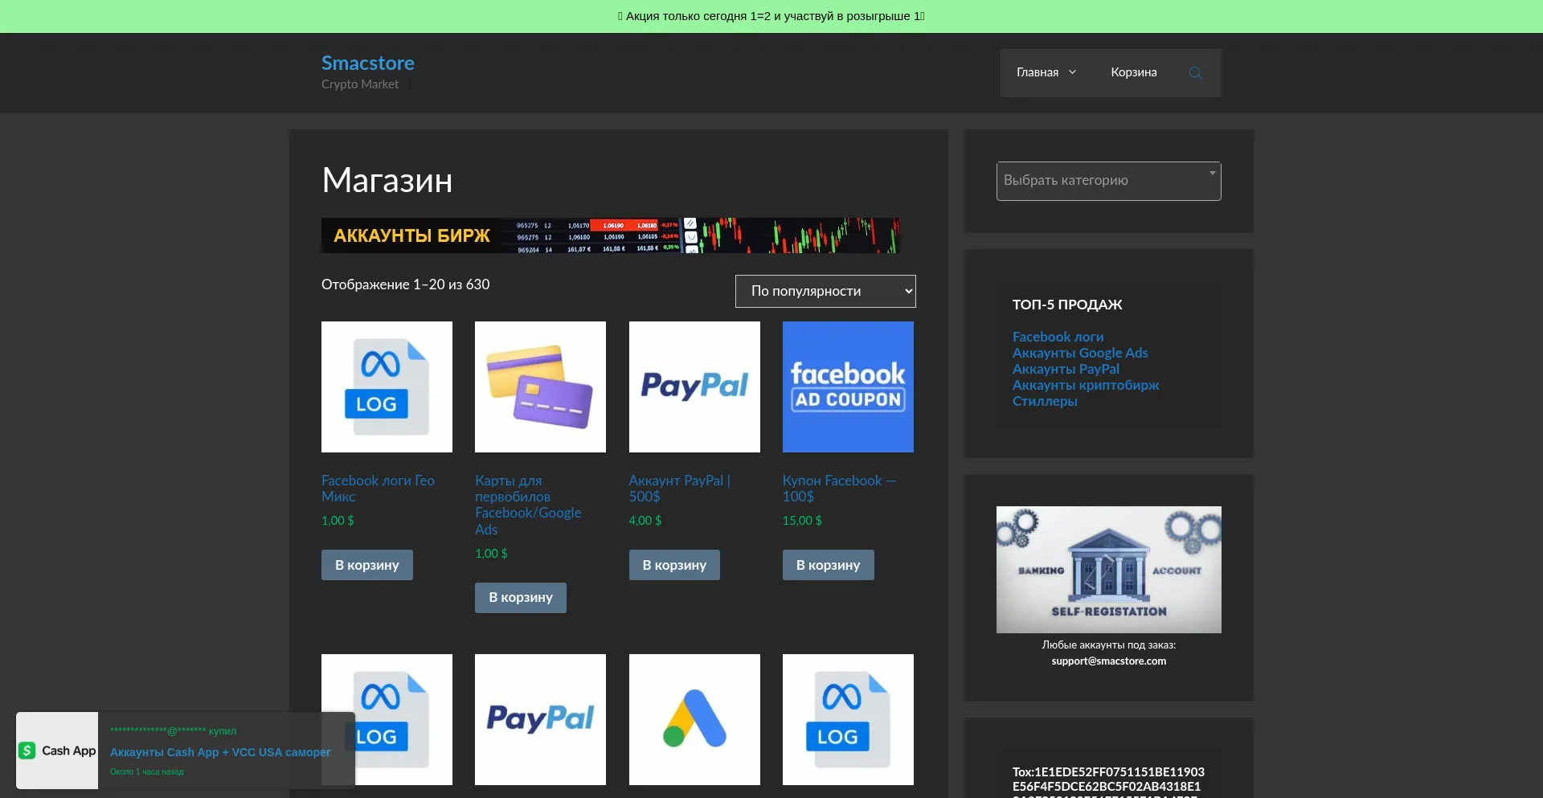
Task: Open the По популярности sorting dropdown
Action: point(825,291)
